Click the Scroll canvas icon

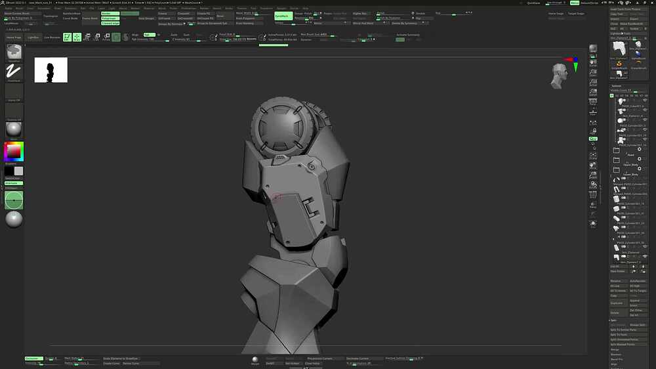tap(593, 63)
